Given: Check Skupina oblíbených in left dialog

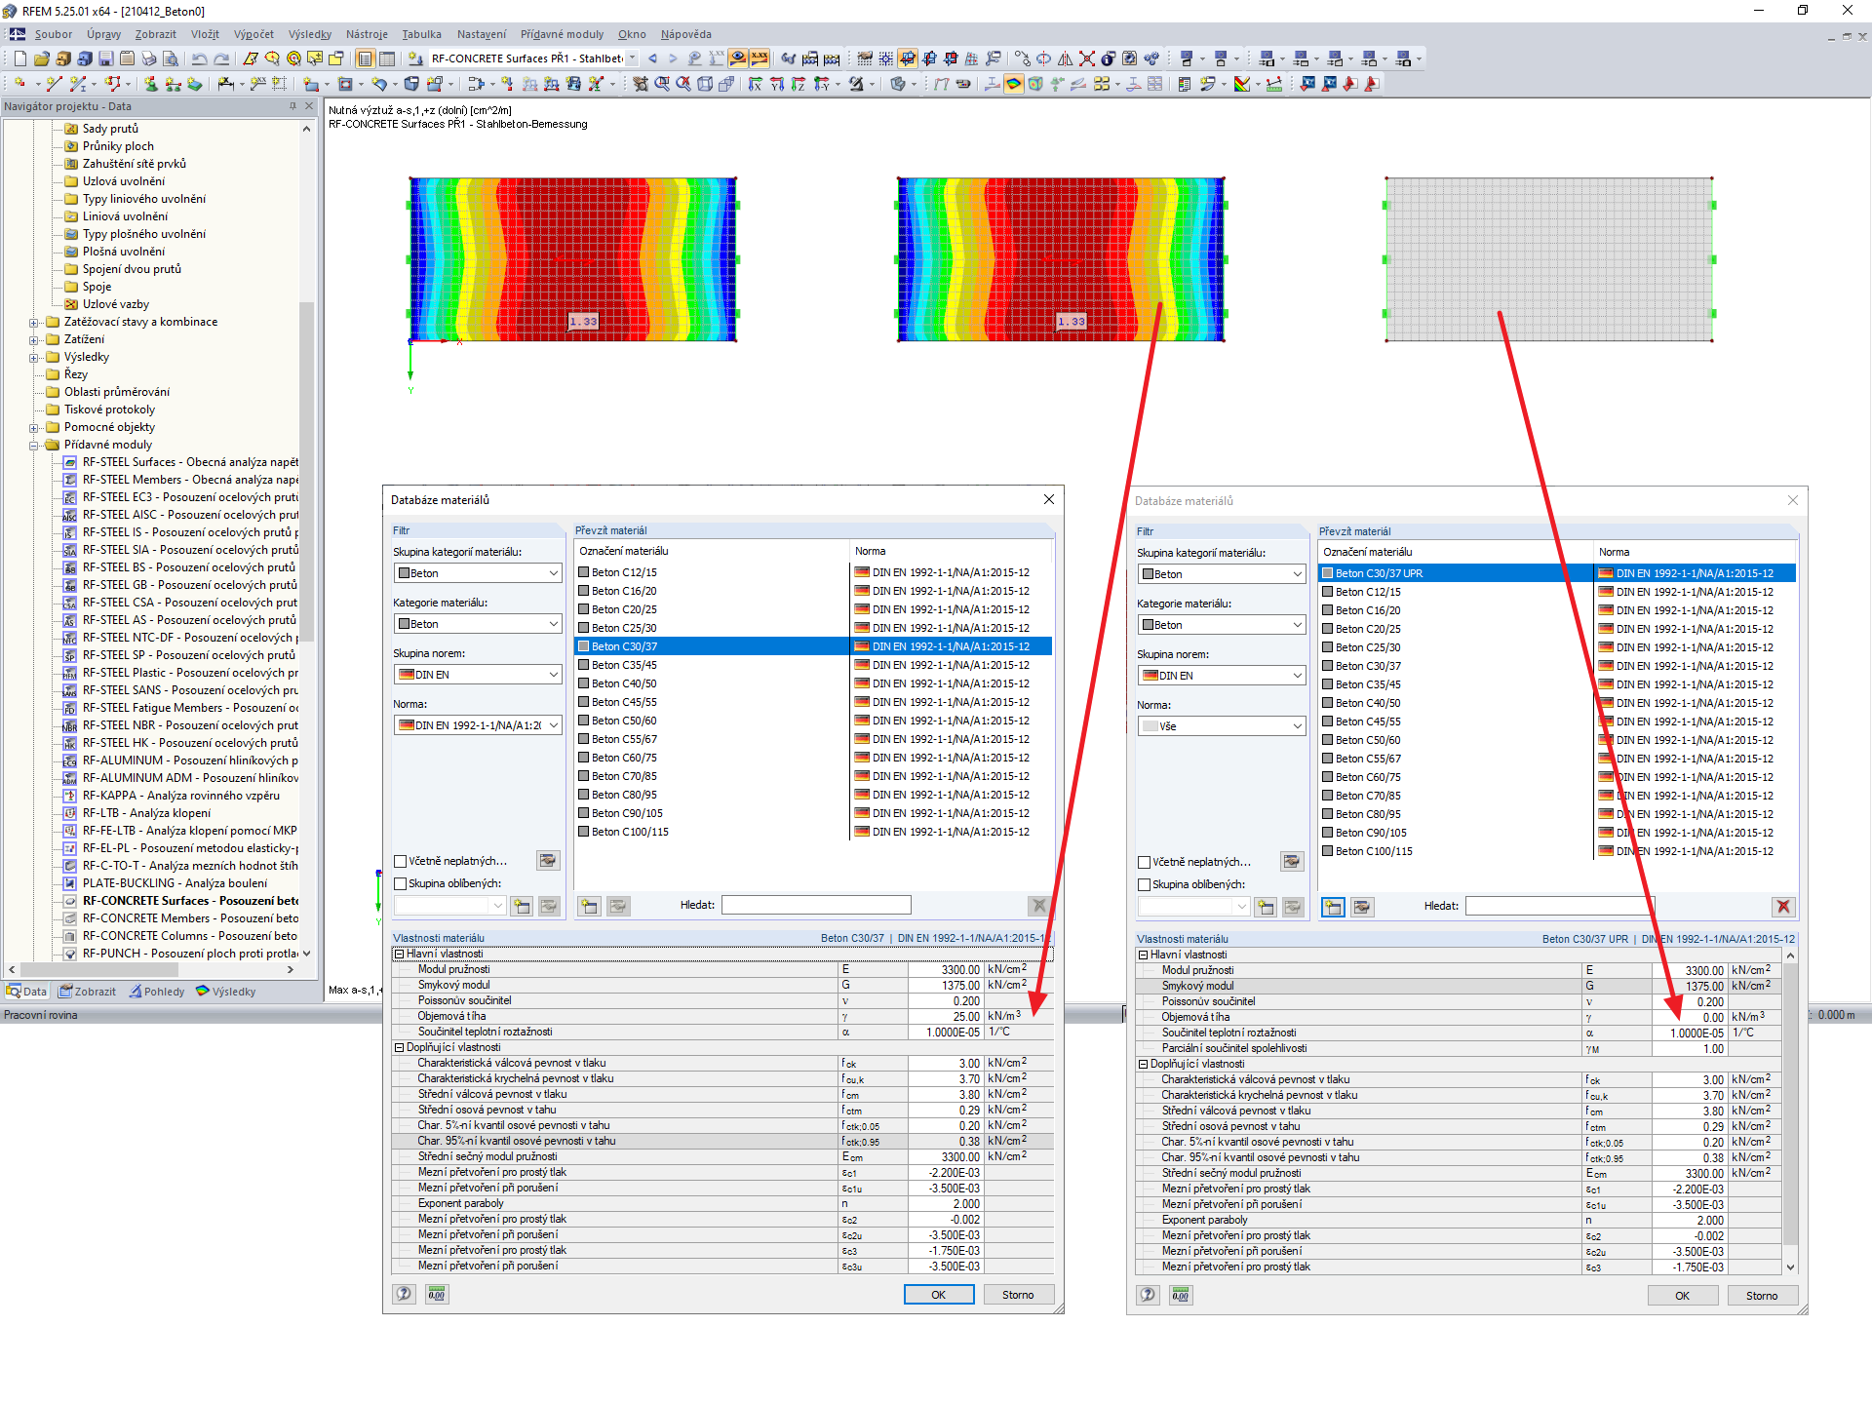Looking at the screenshot, I should 401,883.
